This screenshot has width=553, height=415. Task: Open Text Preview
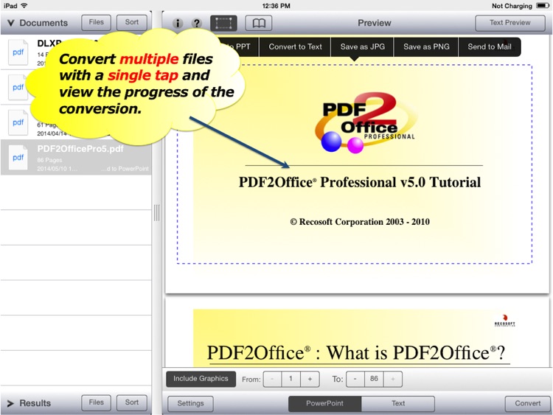tap(510, 23)
